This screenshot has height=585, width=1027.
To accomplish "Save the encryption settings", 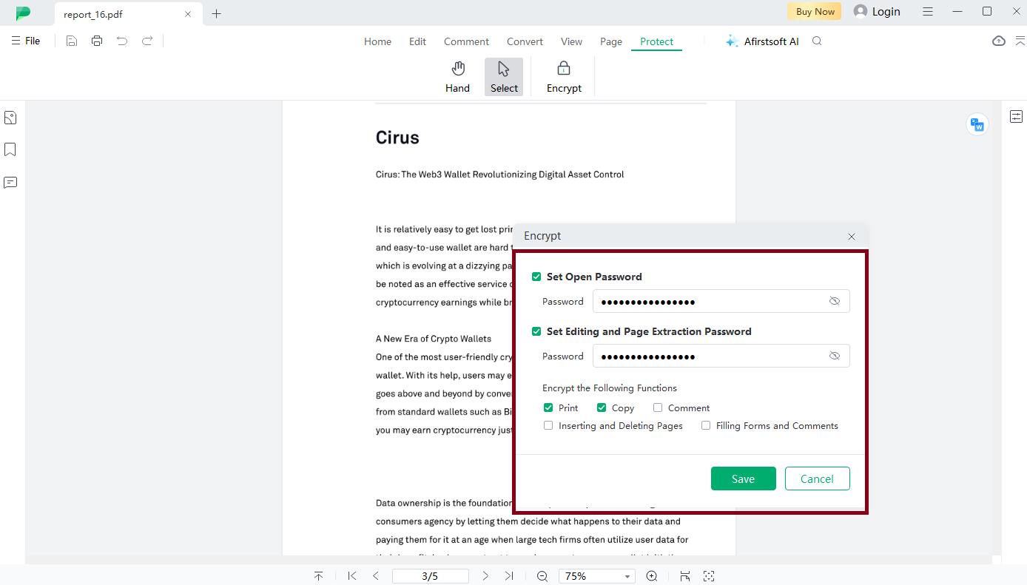I will click(x=743, y=479).
